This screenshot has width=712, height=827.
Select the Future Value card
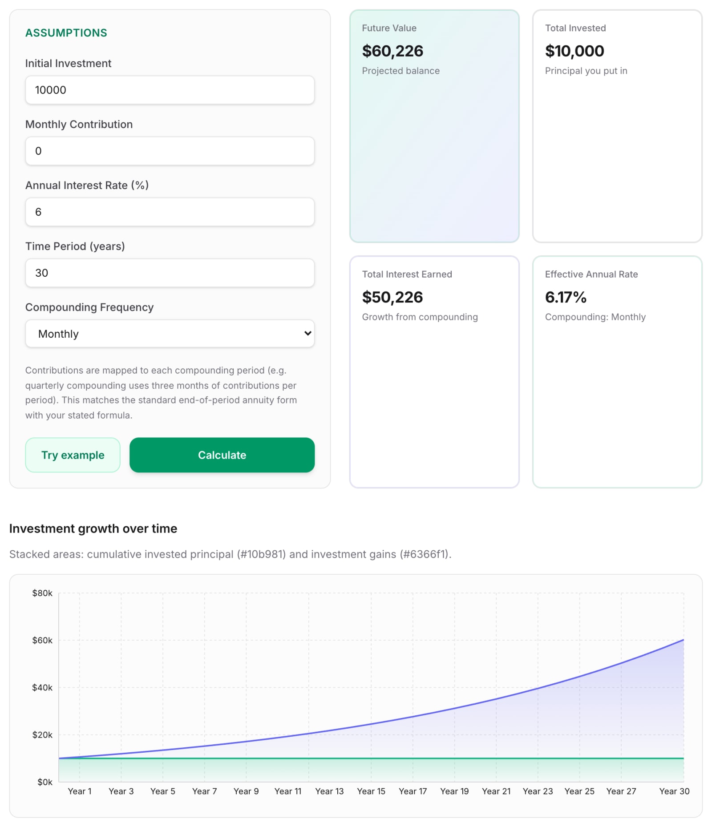tap(434, 126)
